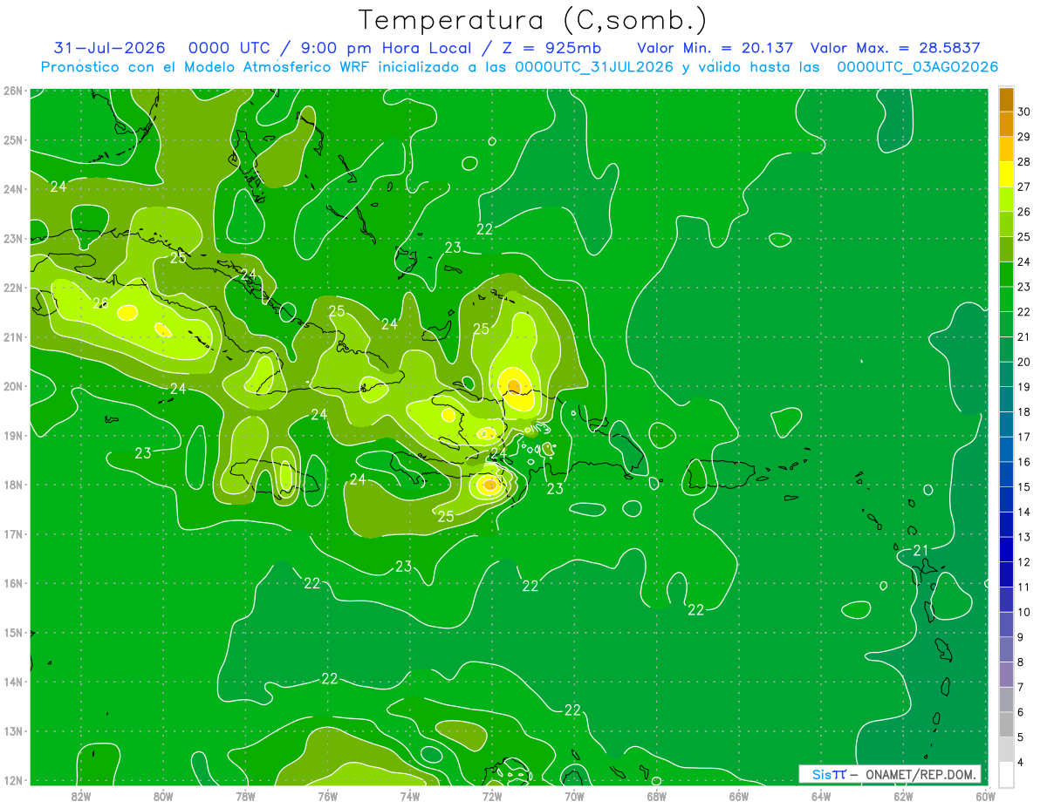The image size is (1047, 808).
Task: Click the '15' label on color scale
Action: coord(1024,486)
